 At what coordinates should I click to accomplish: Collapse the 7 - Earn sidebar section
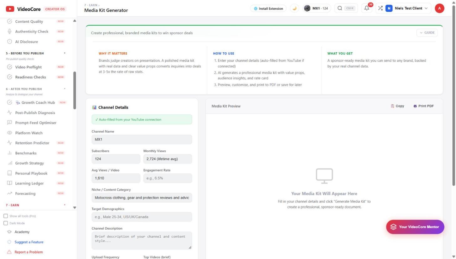(65, 205)
